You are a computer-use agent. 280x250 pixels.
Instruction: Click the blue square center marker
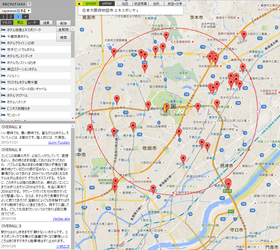tap(173, 106)
